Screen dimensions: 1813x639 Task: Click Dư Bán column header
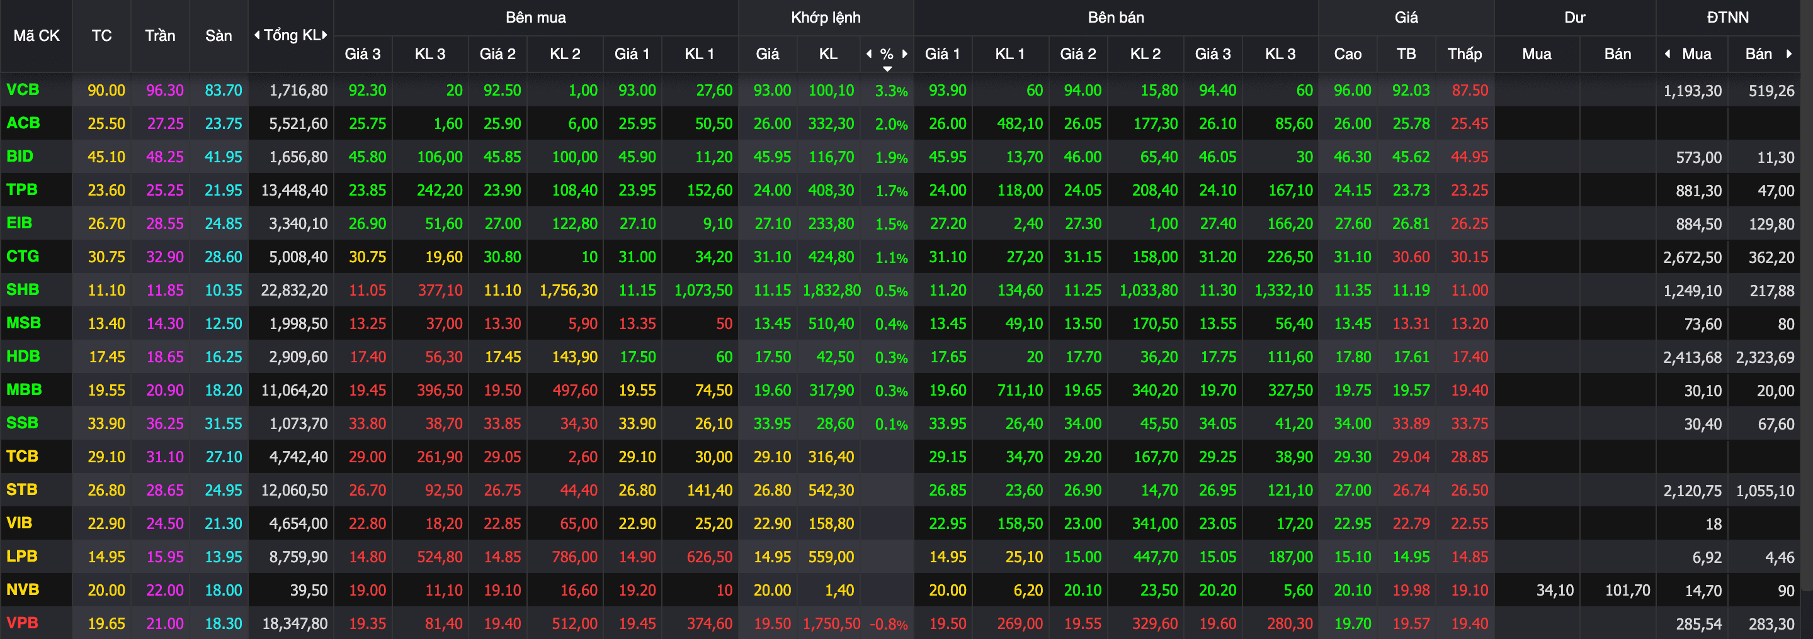pos(1617,54)
